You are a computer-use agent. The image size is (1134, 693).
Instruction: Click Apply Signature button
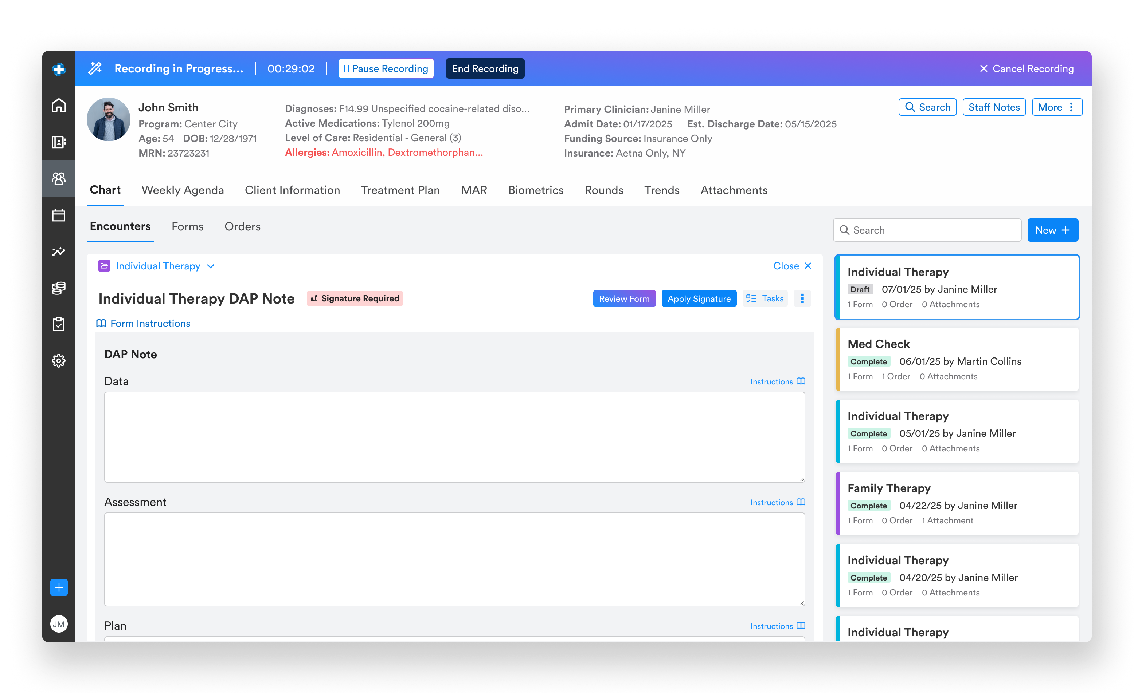pyautogui.click(x=699, y=298)
